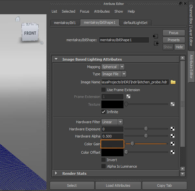This screenshot has height=191, width=195.
Task: Click the input connection icon near Focus
Action: pyautogui.click(x=156, y=36)
